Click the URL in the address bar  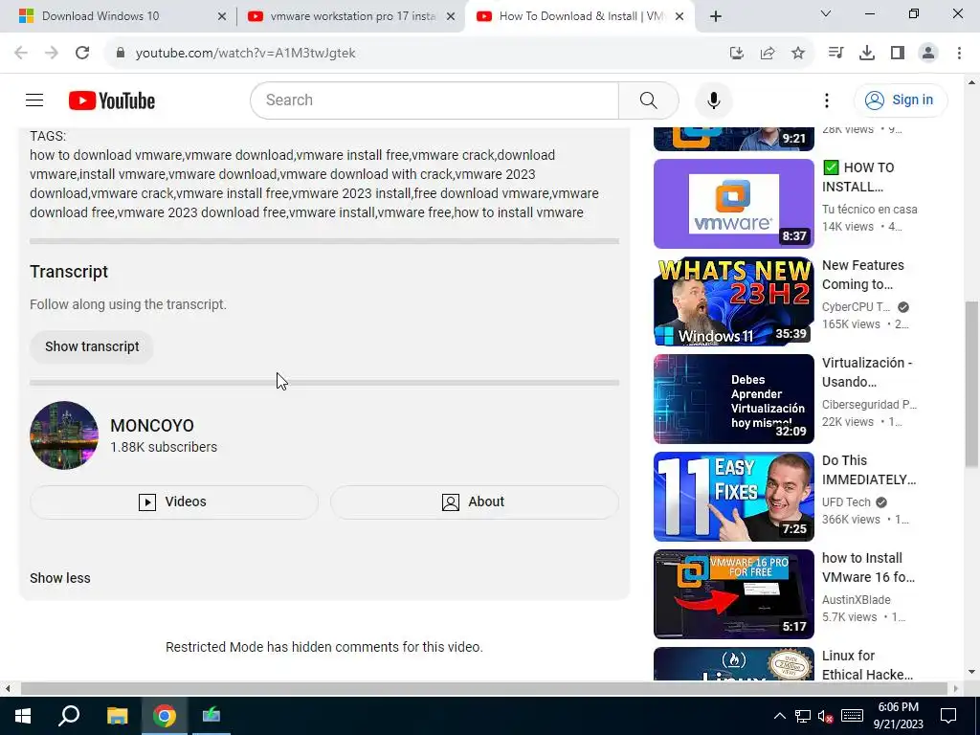tap(246, 54)
